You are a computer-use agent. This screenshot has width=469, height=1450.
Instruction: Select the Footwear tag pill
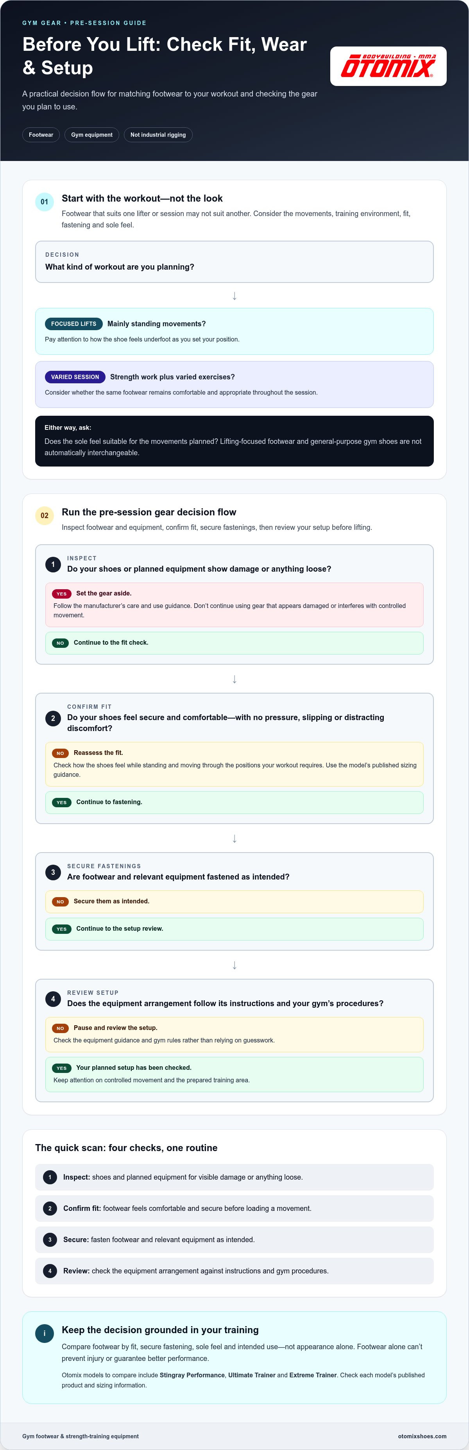coord(41,135)
